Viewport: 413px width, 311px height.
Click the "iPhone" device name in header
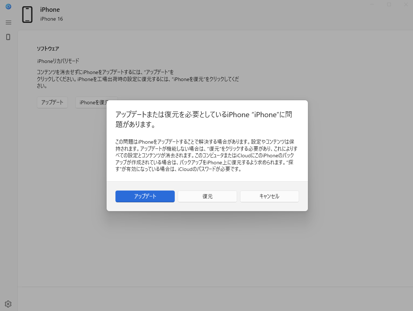pyautogui.click(x=50, y=10)
